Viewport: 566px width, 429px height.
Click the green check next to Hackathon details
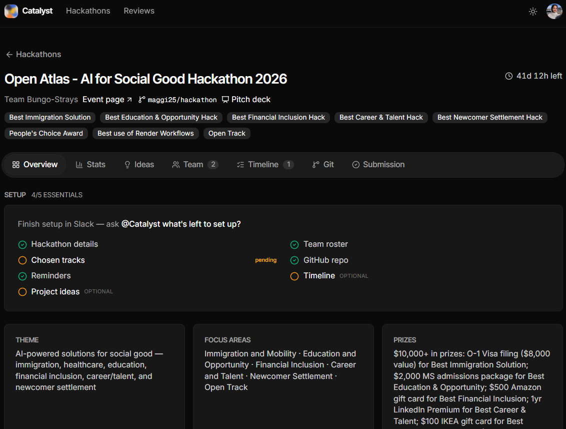(22, 245)
